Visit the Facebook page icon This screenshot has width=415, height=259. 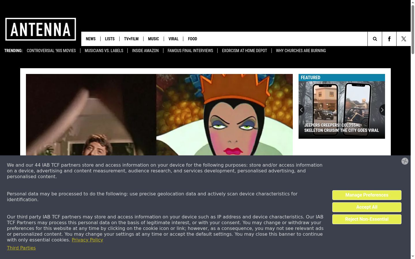pos(389,39)
